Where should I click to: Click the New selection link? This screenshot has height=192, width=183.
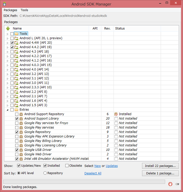tap(98, 166)
